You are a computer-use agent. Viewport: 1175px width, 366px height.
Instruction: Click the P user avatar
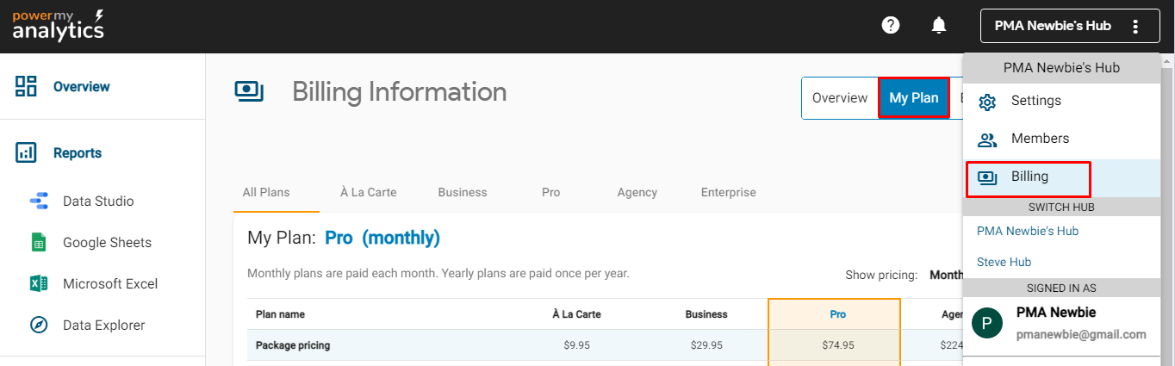(986, 324)
